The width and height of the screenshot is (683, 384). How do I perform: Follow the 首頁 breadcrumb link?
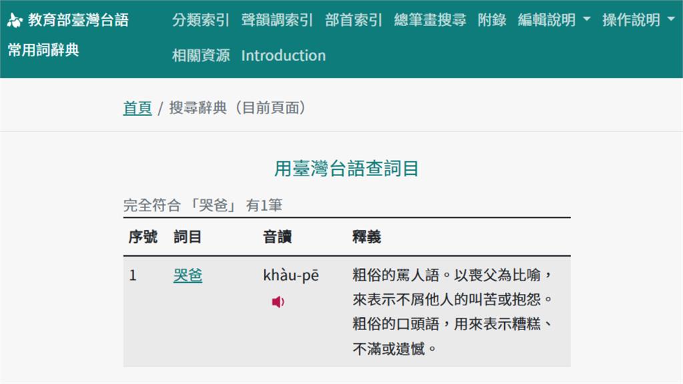[x=137, y=108]
